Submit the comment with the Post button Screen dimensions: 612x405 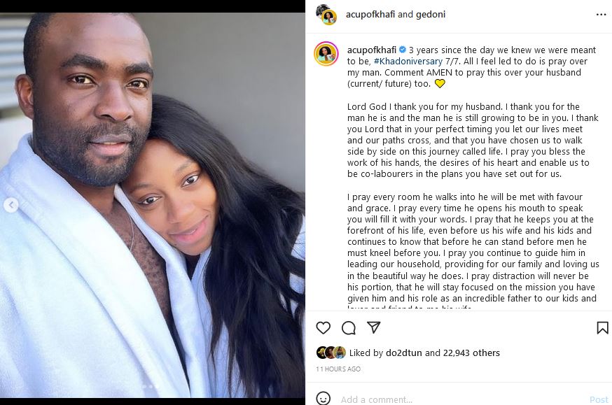point(599,399)
